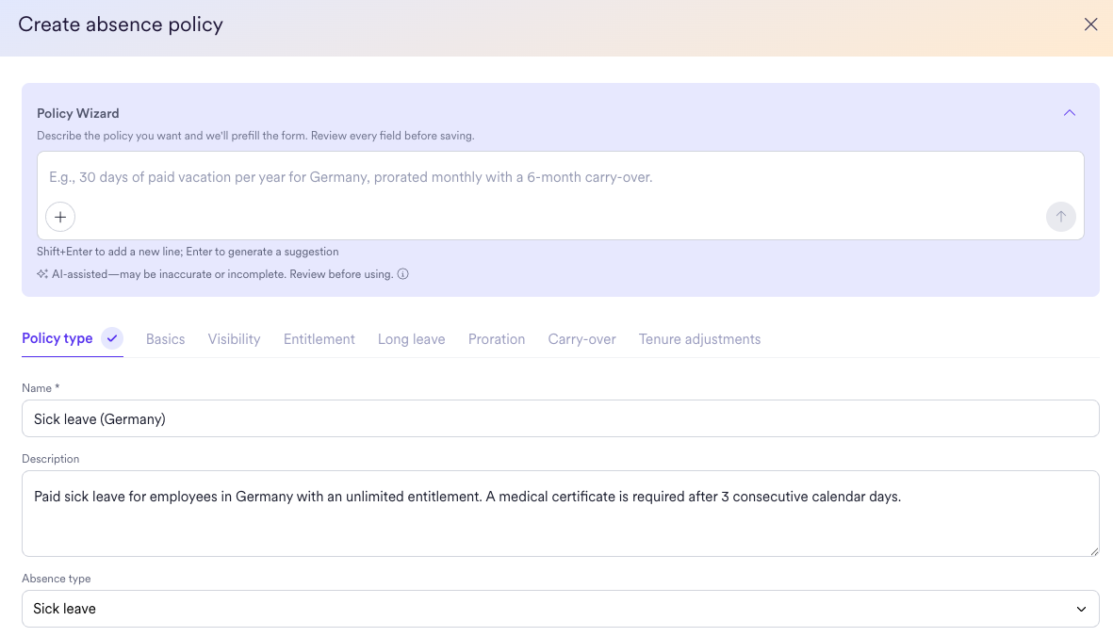
Task: Click the Description text area
Action: (560, 514)
